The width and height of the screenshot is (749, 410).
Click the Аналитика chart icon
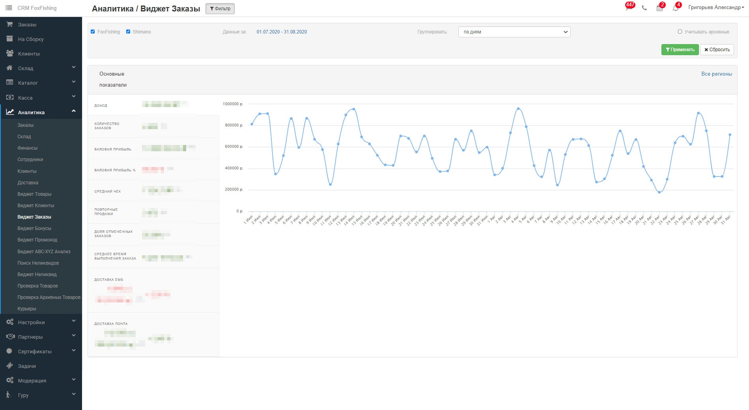10,112
